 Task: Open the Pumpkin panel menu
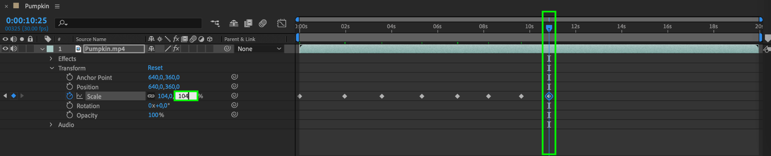coord(57,6)
